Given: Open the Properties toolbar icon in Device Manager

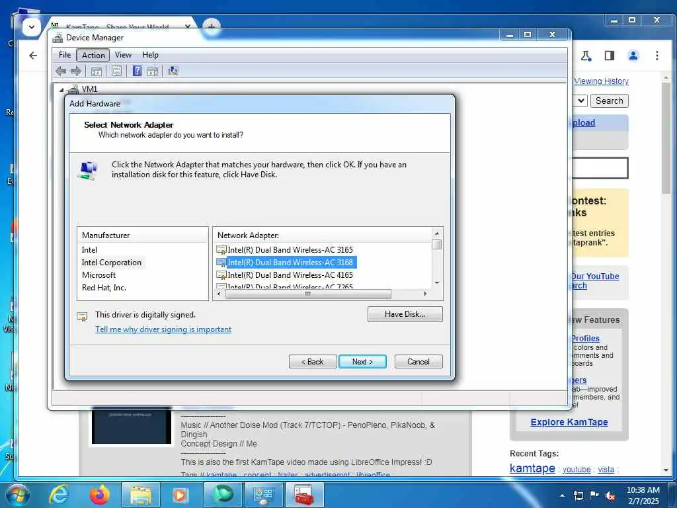Looking at the screenshot, I should click(116, 71).
